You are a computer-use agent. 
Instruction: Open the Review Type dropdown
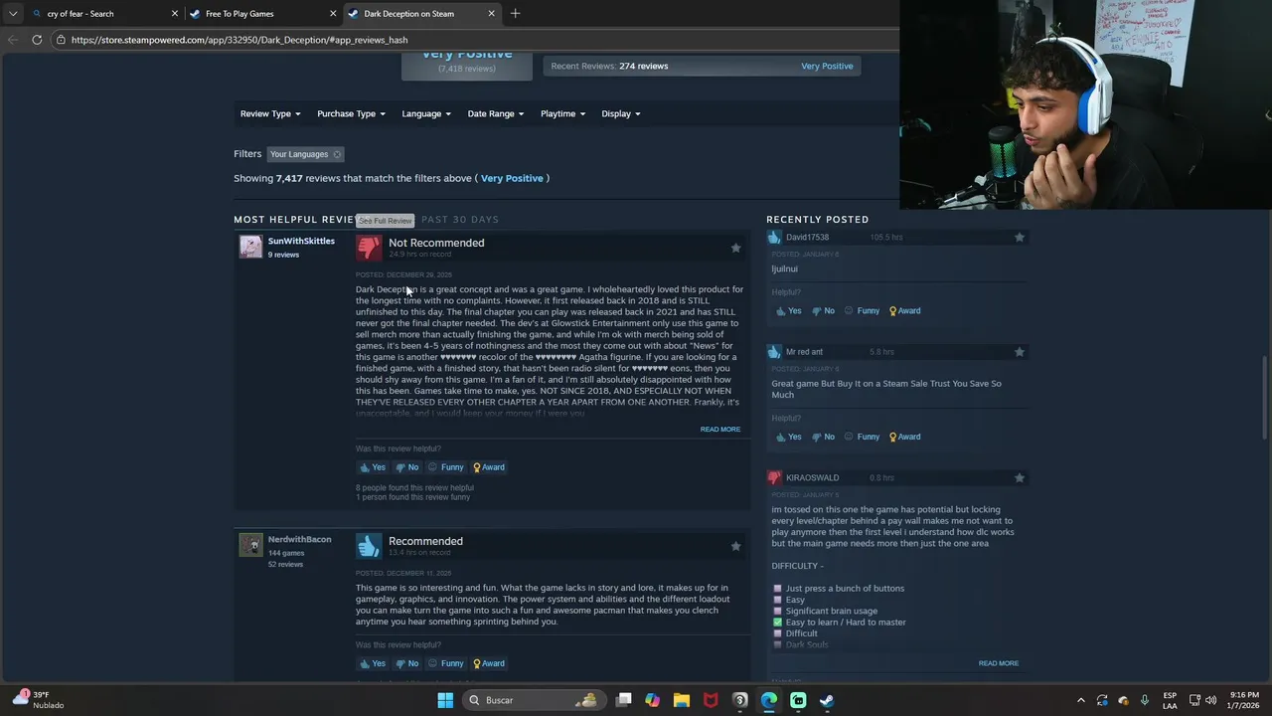(x=269, y=113)
